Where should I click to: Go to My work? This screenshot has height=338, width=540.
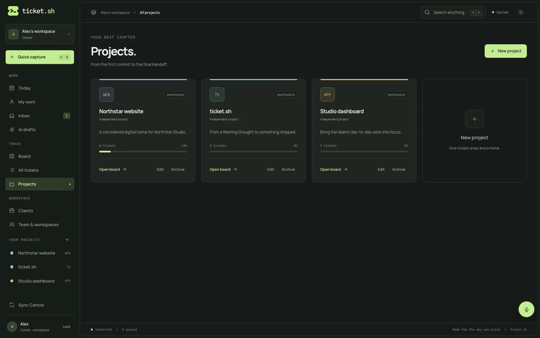click(40, 102)
